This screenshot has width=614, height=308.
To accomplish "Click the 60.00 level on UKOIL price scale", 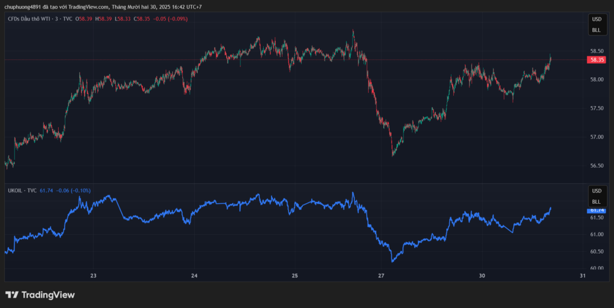I will click(597, 268).
